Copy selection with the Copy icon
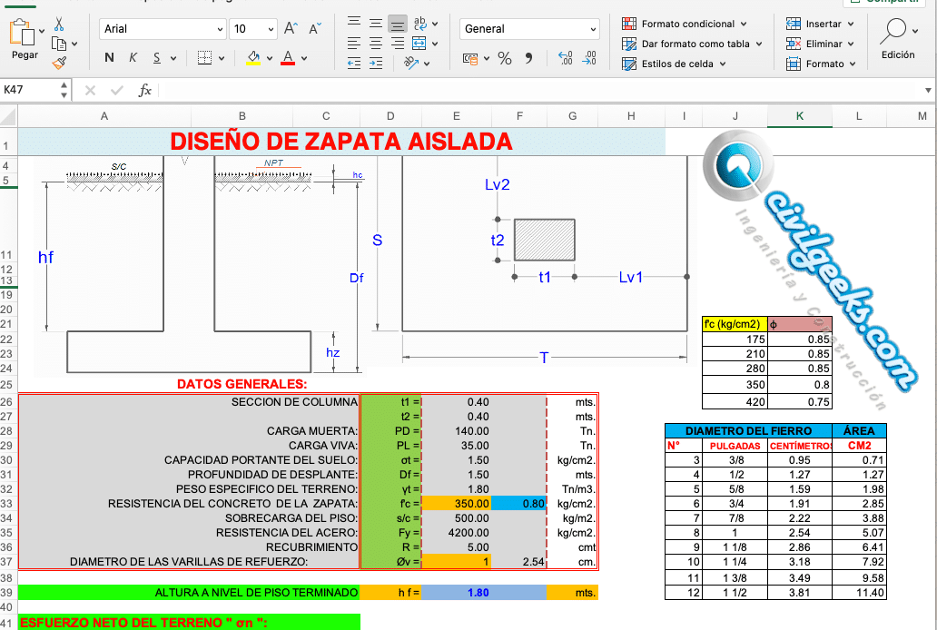937x630 pixels. point(58,44)
